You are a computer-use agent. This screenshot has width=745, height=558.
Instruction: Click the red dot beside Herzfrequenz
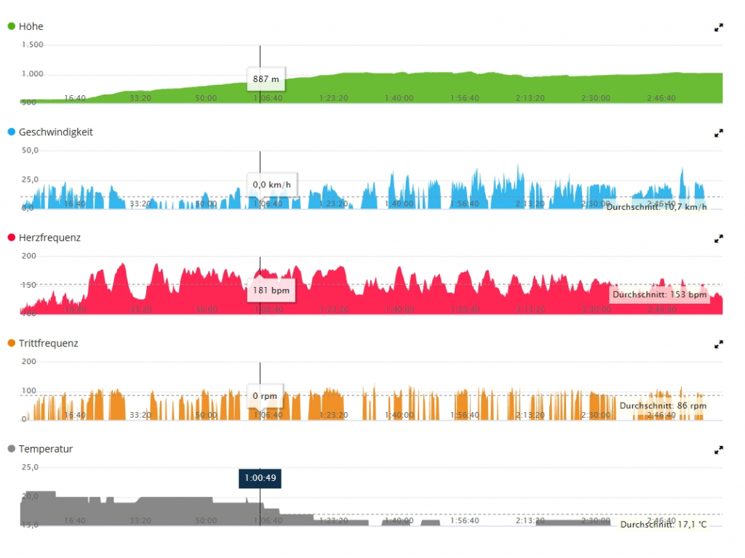click(x=12, y=238)
